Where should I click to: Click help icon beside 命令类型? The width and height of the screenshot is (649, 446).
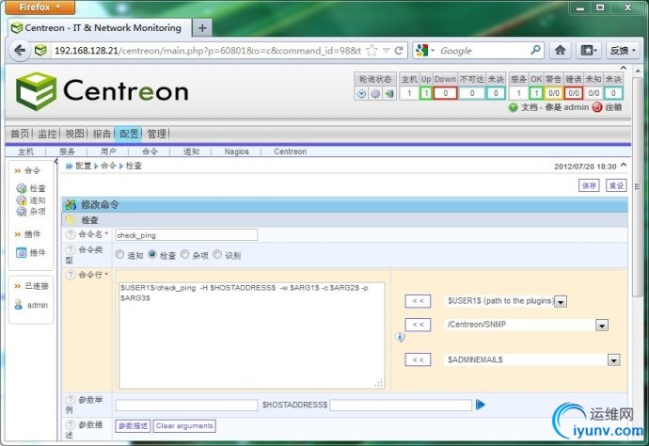point(71,249)
